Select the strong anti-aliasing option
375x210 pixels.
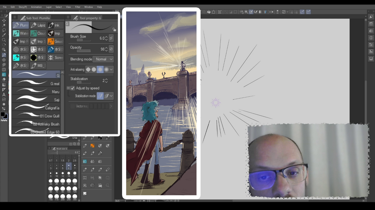(x=106, y=70)
